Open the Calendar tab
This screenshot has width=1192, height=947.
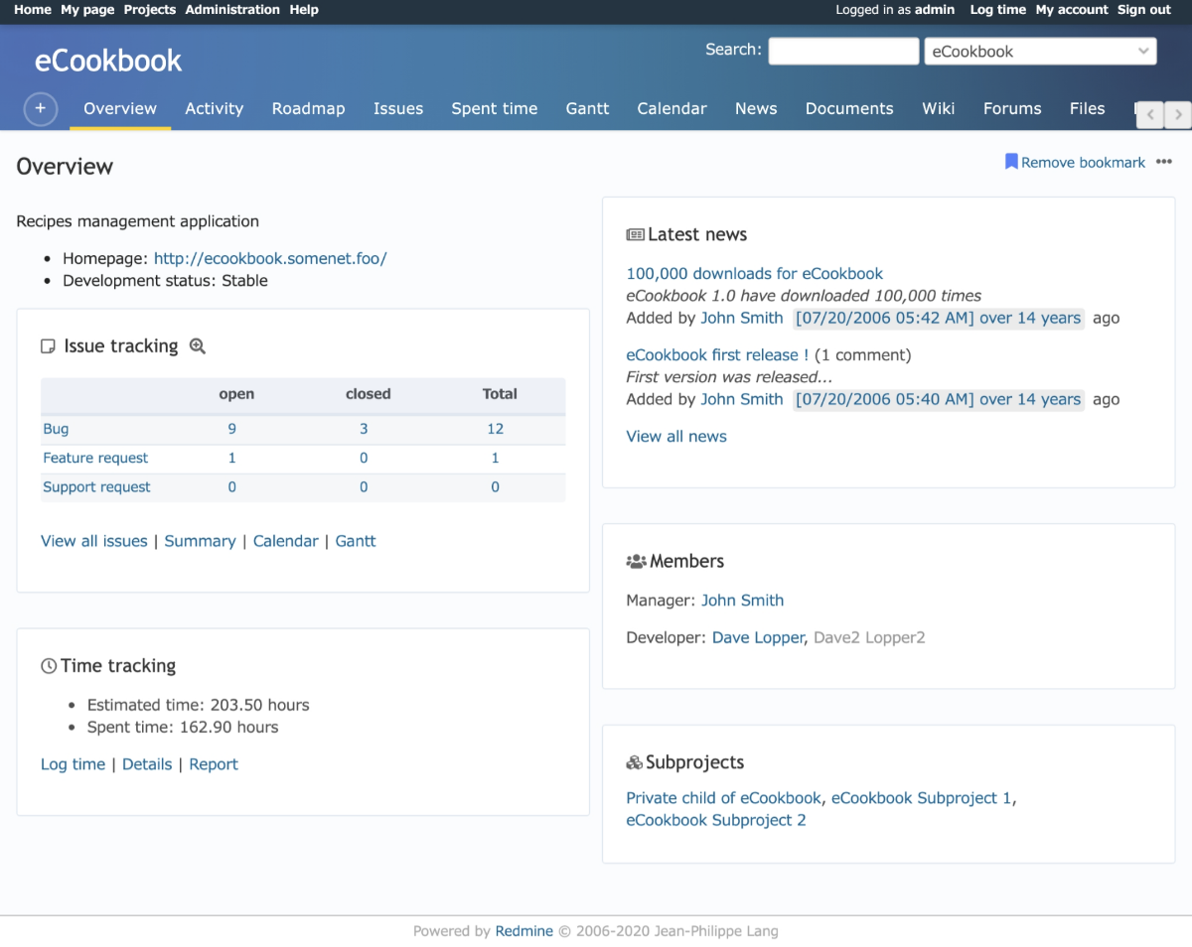point(672,108)
